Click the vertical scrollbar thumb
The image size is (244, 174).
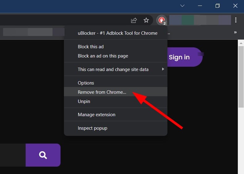click(241, 77)
